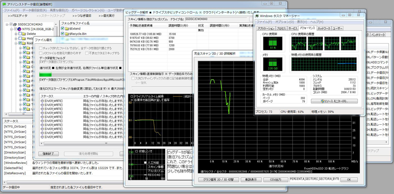Switch to ユーザー tab in Task Manager
The width and height of the screenshot is (394, 194).
coord(337,28)
